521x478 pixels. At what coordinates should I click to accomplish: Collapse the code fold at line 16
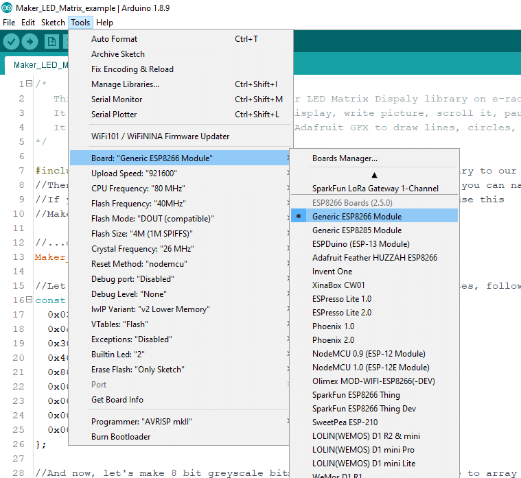click(29, 300)
